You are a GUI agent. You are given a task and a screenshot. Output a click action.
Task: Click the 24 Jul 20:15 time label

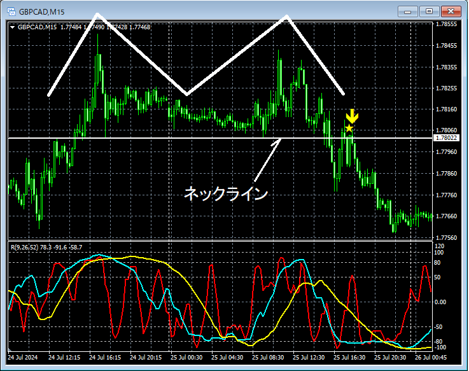[x=146, y=358]
